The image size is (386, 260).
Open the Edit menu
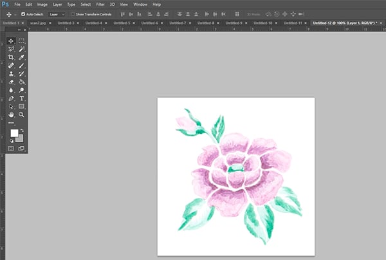pos(28,5)
